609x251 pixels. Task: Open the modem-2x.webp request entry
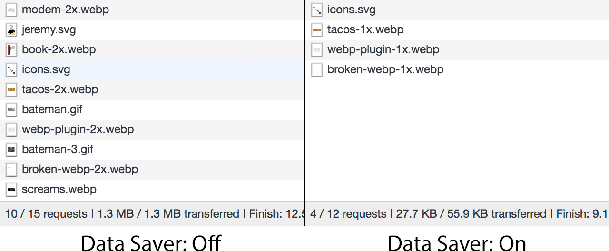point(65,10)
